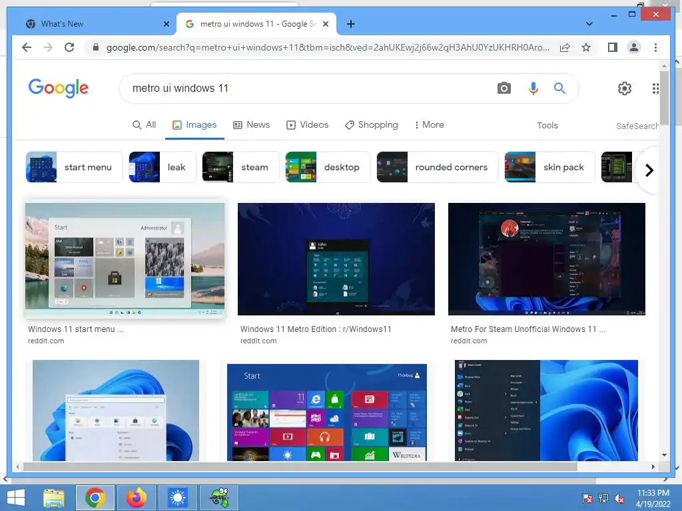The image size is (682, 511).
Task: Open the taskbar clock showing 11:33 PM
Action: point(653,498)
